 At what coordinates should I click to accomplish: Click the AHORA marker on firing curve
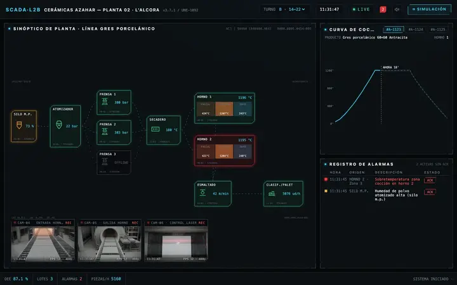click(390, 67)
